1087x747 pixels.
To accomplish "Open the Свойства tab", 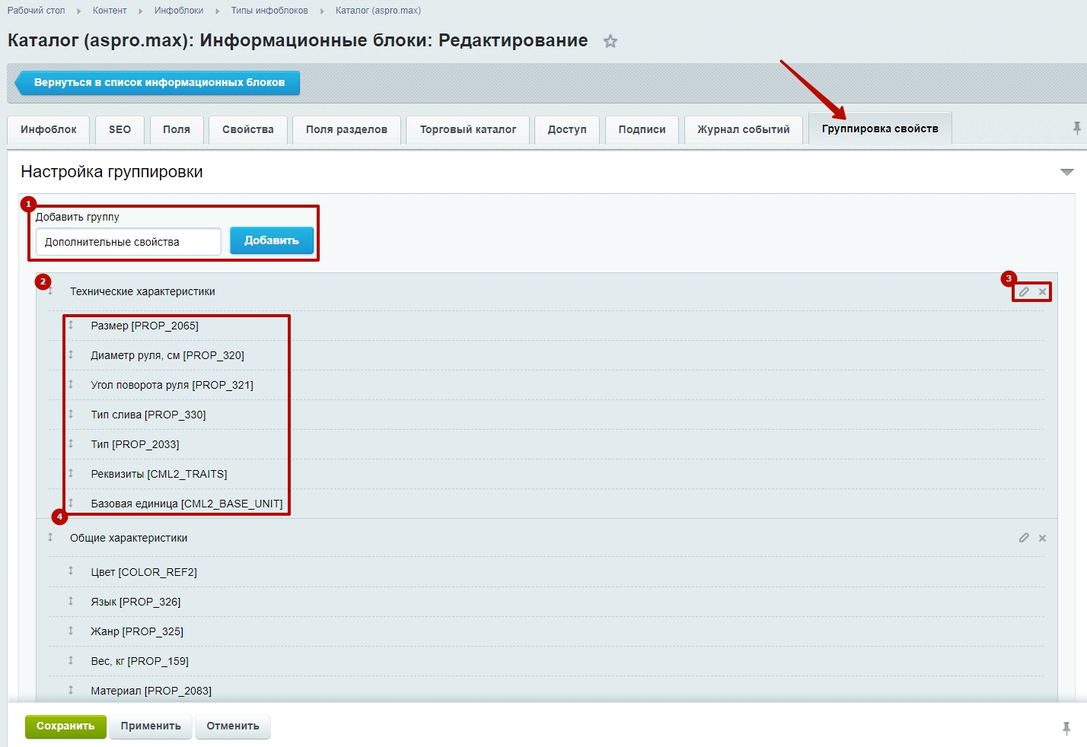I will (x=247, y=130).
